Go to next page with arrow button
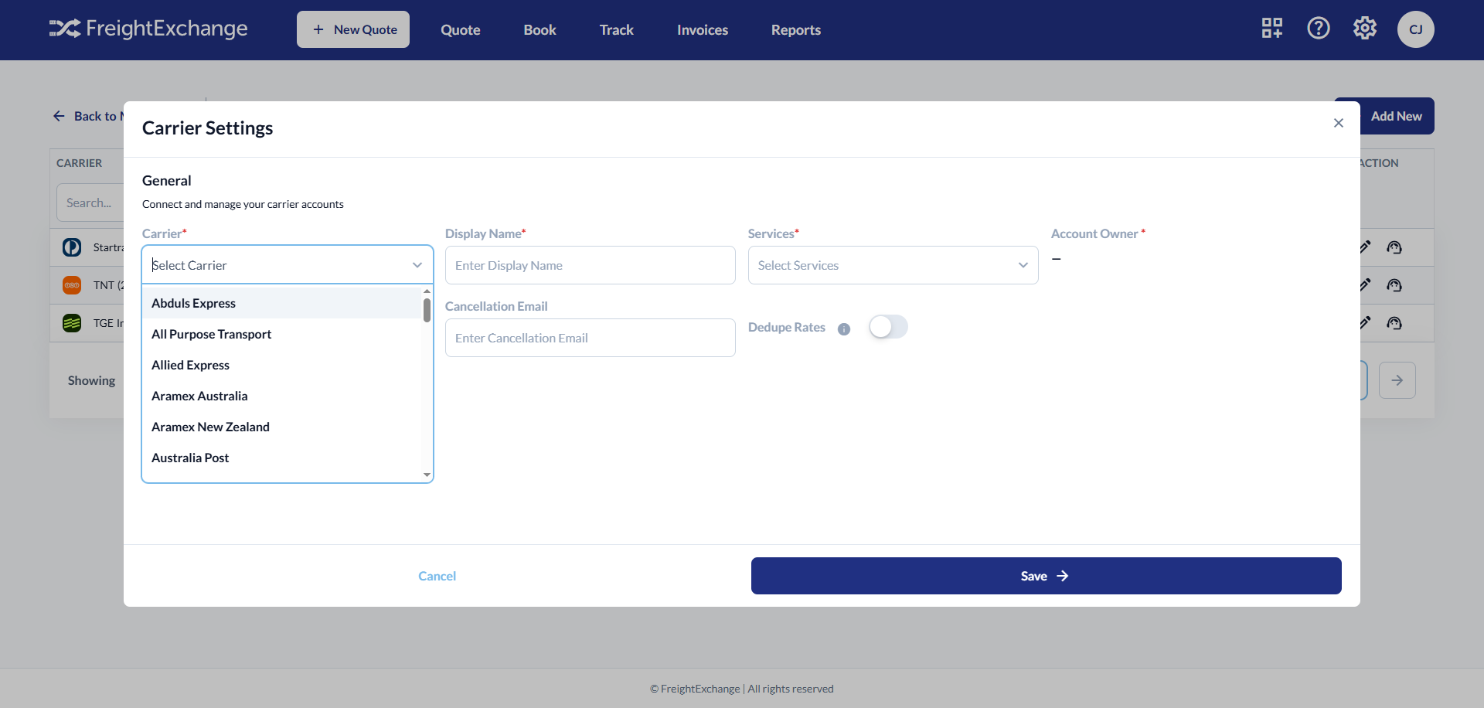 point(1397,380)
